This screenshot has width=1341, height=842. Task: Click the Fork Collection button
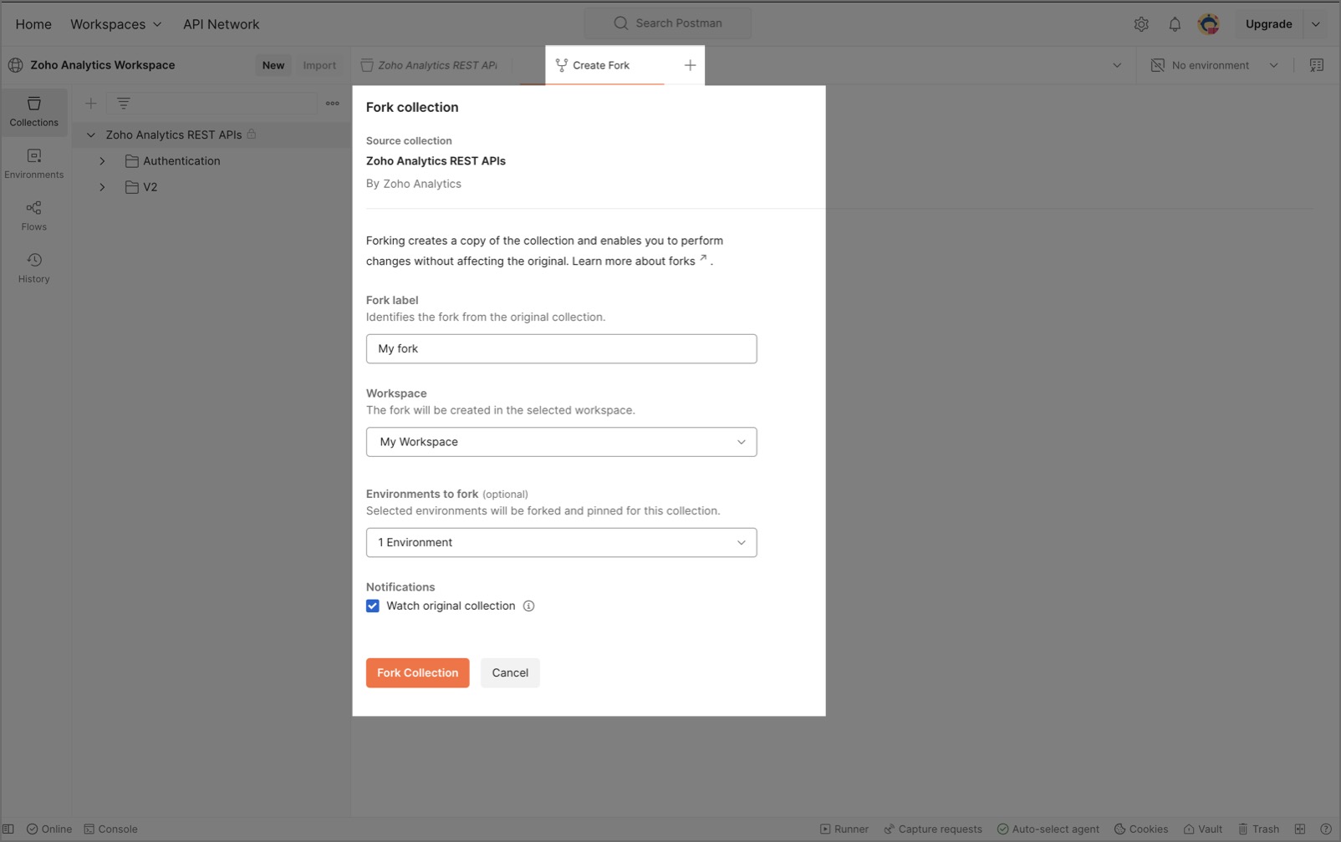pyautogui.click(x=417, y=673)
